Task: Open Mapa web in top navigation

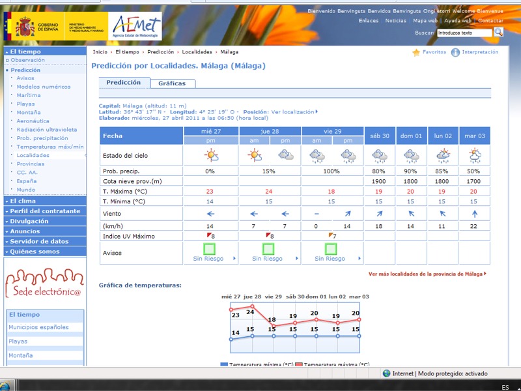Action: 425,21
